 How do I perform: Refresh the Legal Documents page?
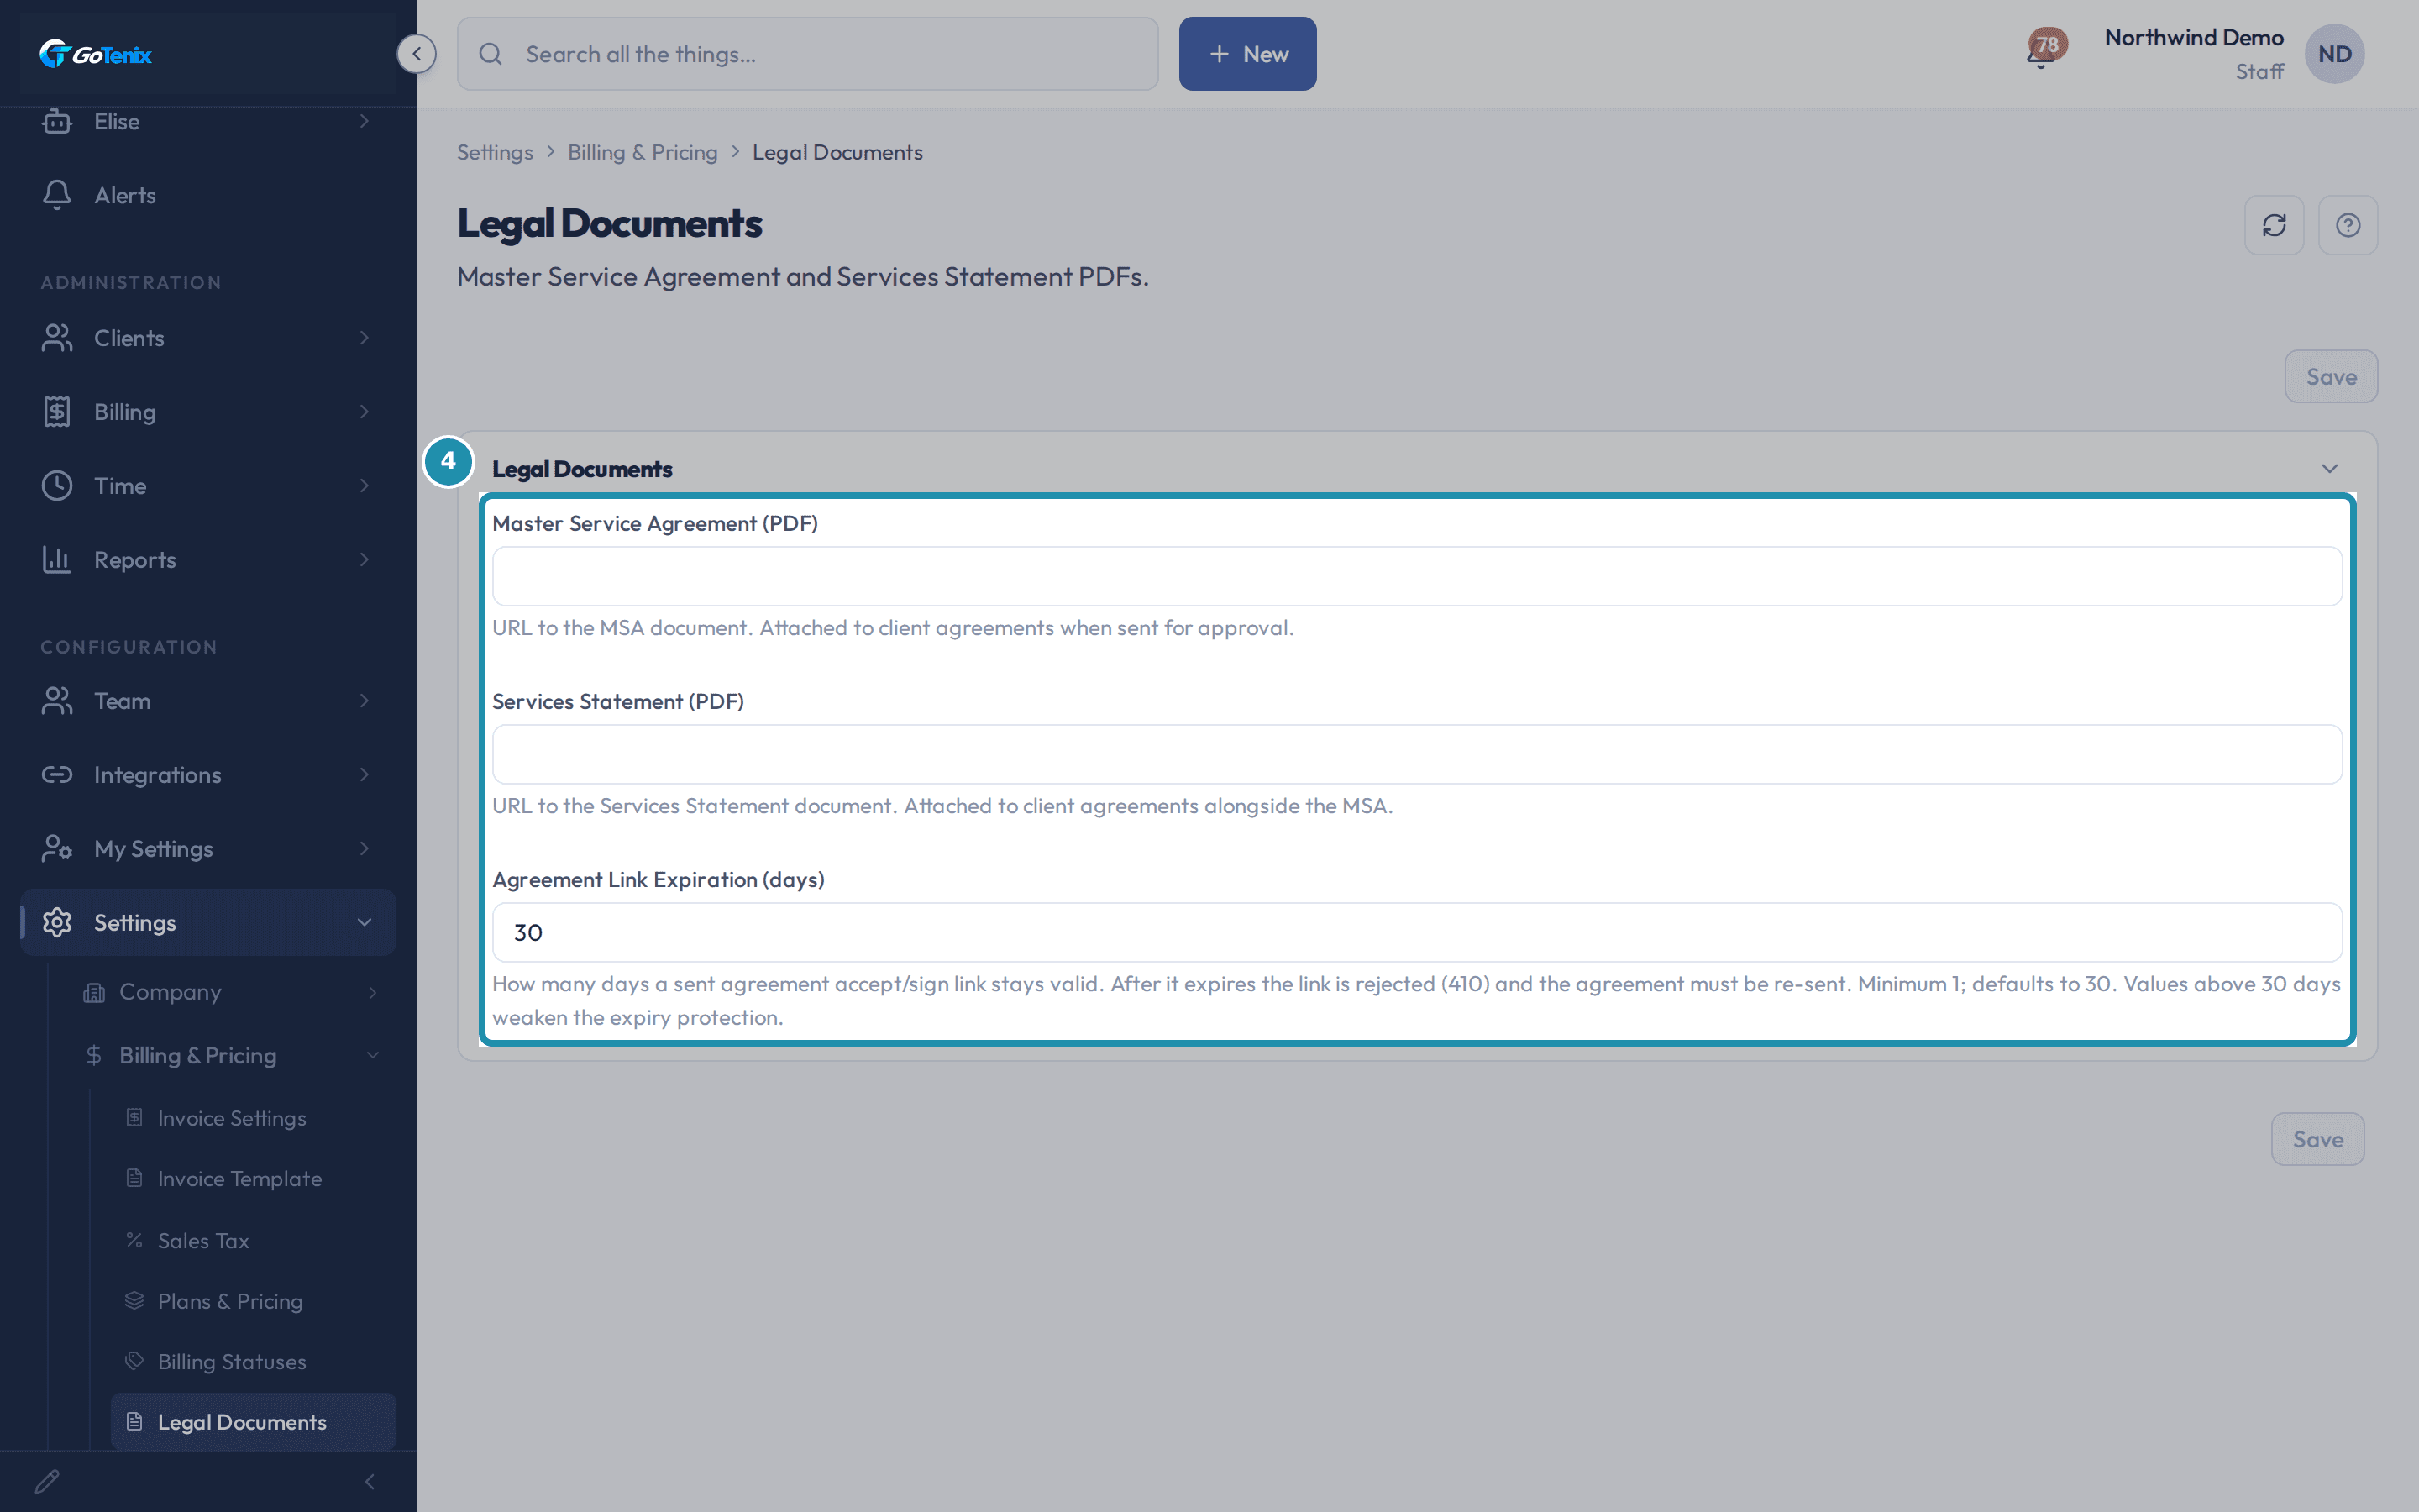(x=2274, y=225)
